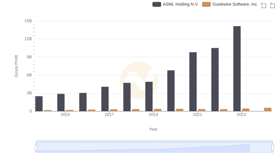Click the ASML dark legend swatch
The image size is (279, 161).
(x=157, y=4)
